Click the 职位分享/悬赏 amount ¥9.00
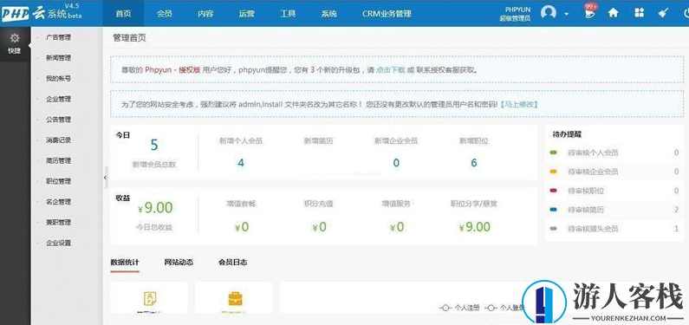This screenshot has width=689, height=325. 475,226
